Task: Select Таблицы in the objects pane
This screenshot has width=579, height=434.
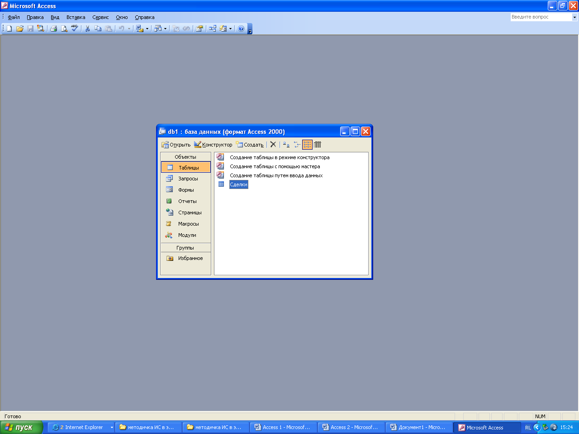Action: click(x=185, y=167)
